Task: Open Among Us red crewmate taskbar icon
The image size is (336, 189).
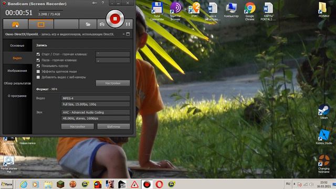Action: pyautogui.click(x=98, y=184)
